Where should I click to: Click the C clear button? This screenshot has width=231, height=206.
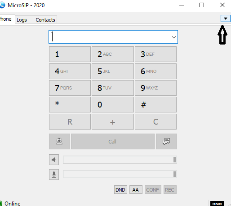coord(155,121)
